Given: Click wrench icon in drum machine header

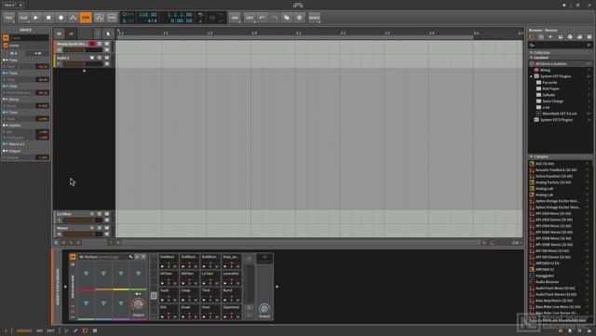Looking at the screenshot, I should [130, 257].
